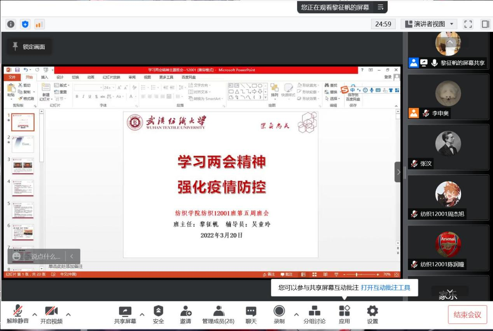The height and width of the screenshot is (331, 493).
Task: Expand audio options arrow beside mute
Action: [x=35, y=314]
